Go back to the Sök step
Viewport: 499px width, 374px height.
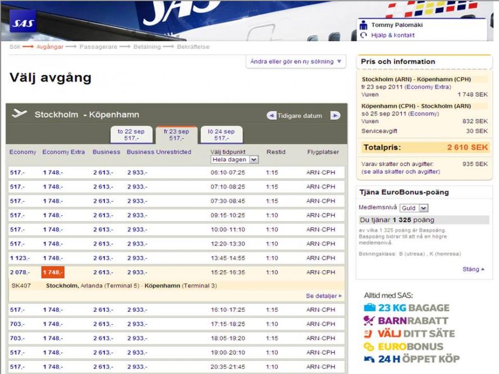pos(15,47)
